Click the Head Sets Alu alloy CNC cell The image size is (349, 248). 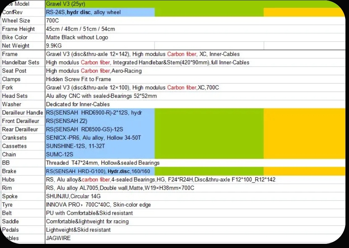tap(101, 96)
